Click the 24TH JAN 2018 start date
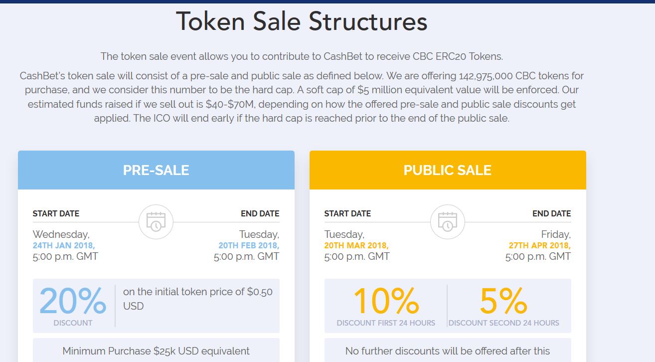This screenshot has width=655, height=362. [x=64, y=245]
